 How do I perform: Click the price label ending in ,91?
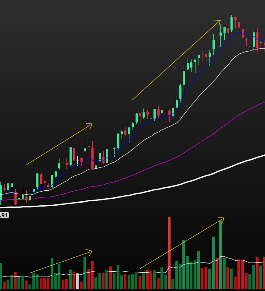[4, 215]
